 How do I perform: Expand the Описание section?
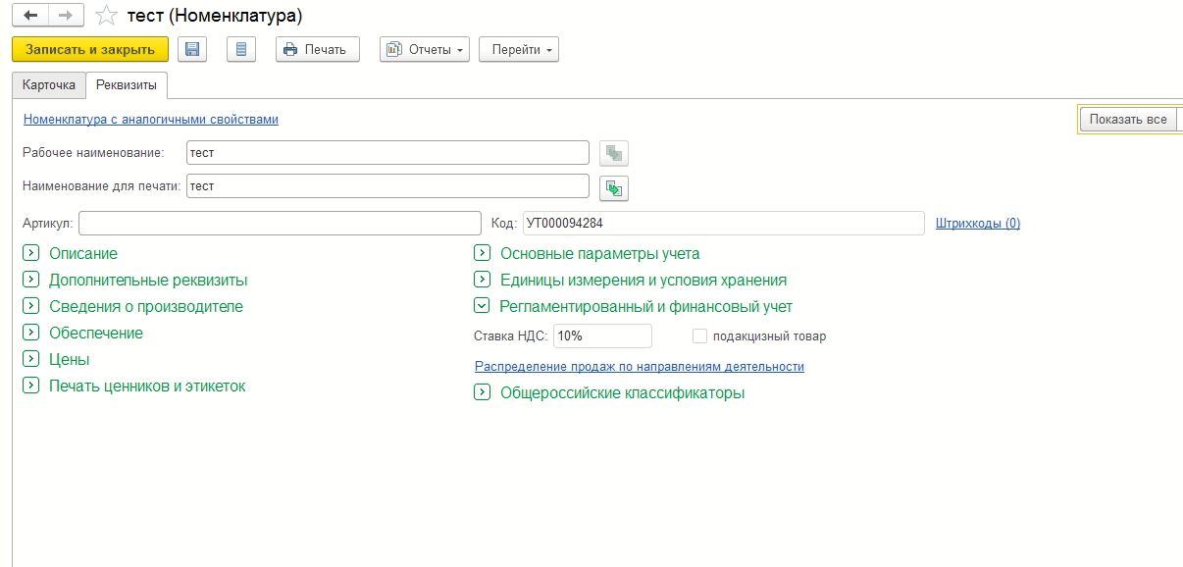point(30,253)
